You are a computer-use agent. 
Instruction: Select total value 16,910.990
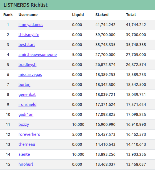[136, 124]
